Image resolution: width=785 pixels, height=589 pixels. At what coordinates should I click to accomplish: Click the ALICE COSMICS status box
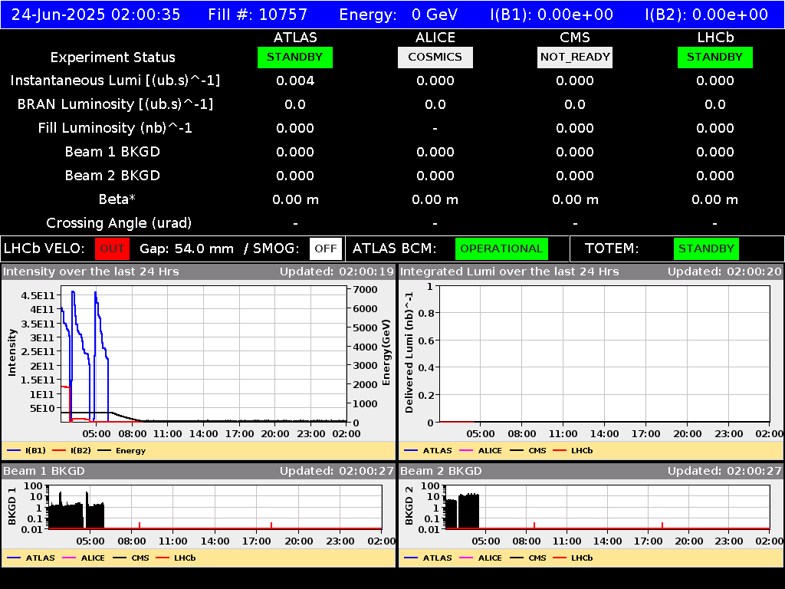(435, 58)
